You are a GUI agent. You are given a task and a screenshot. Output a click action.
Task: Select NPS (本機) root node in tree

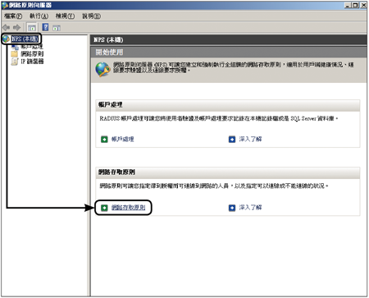pyautogui.click(x=25, y=39)
